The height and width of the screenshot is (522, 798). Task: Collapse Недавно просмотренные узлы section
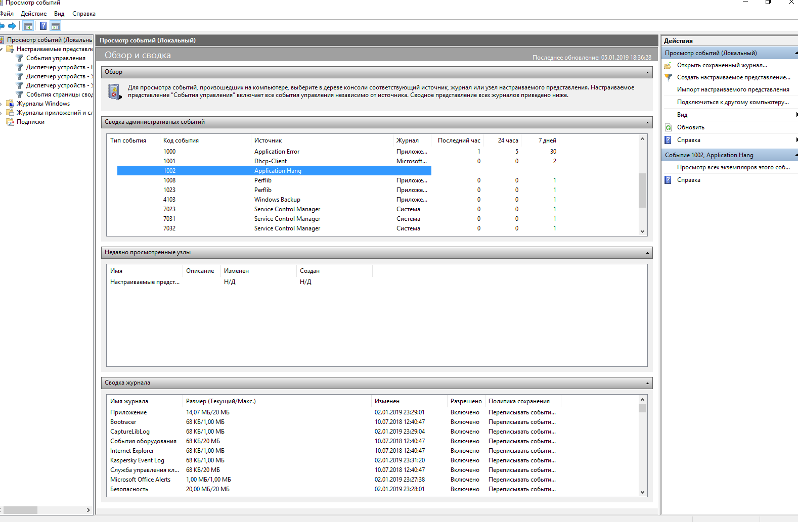[647, 253]
